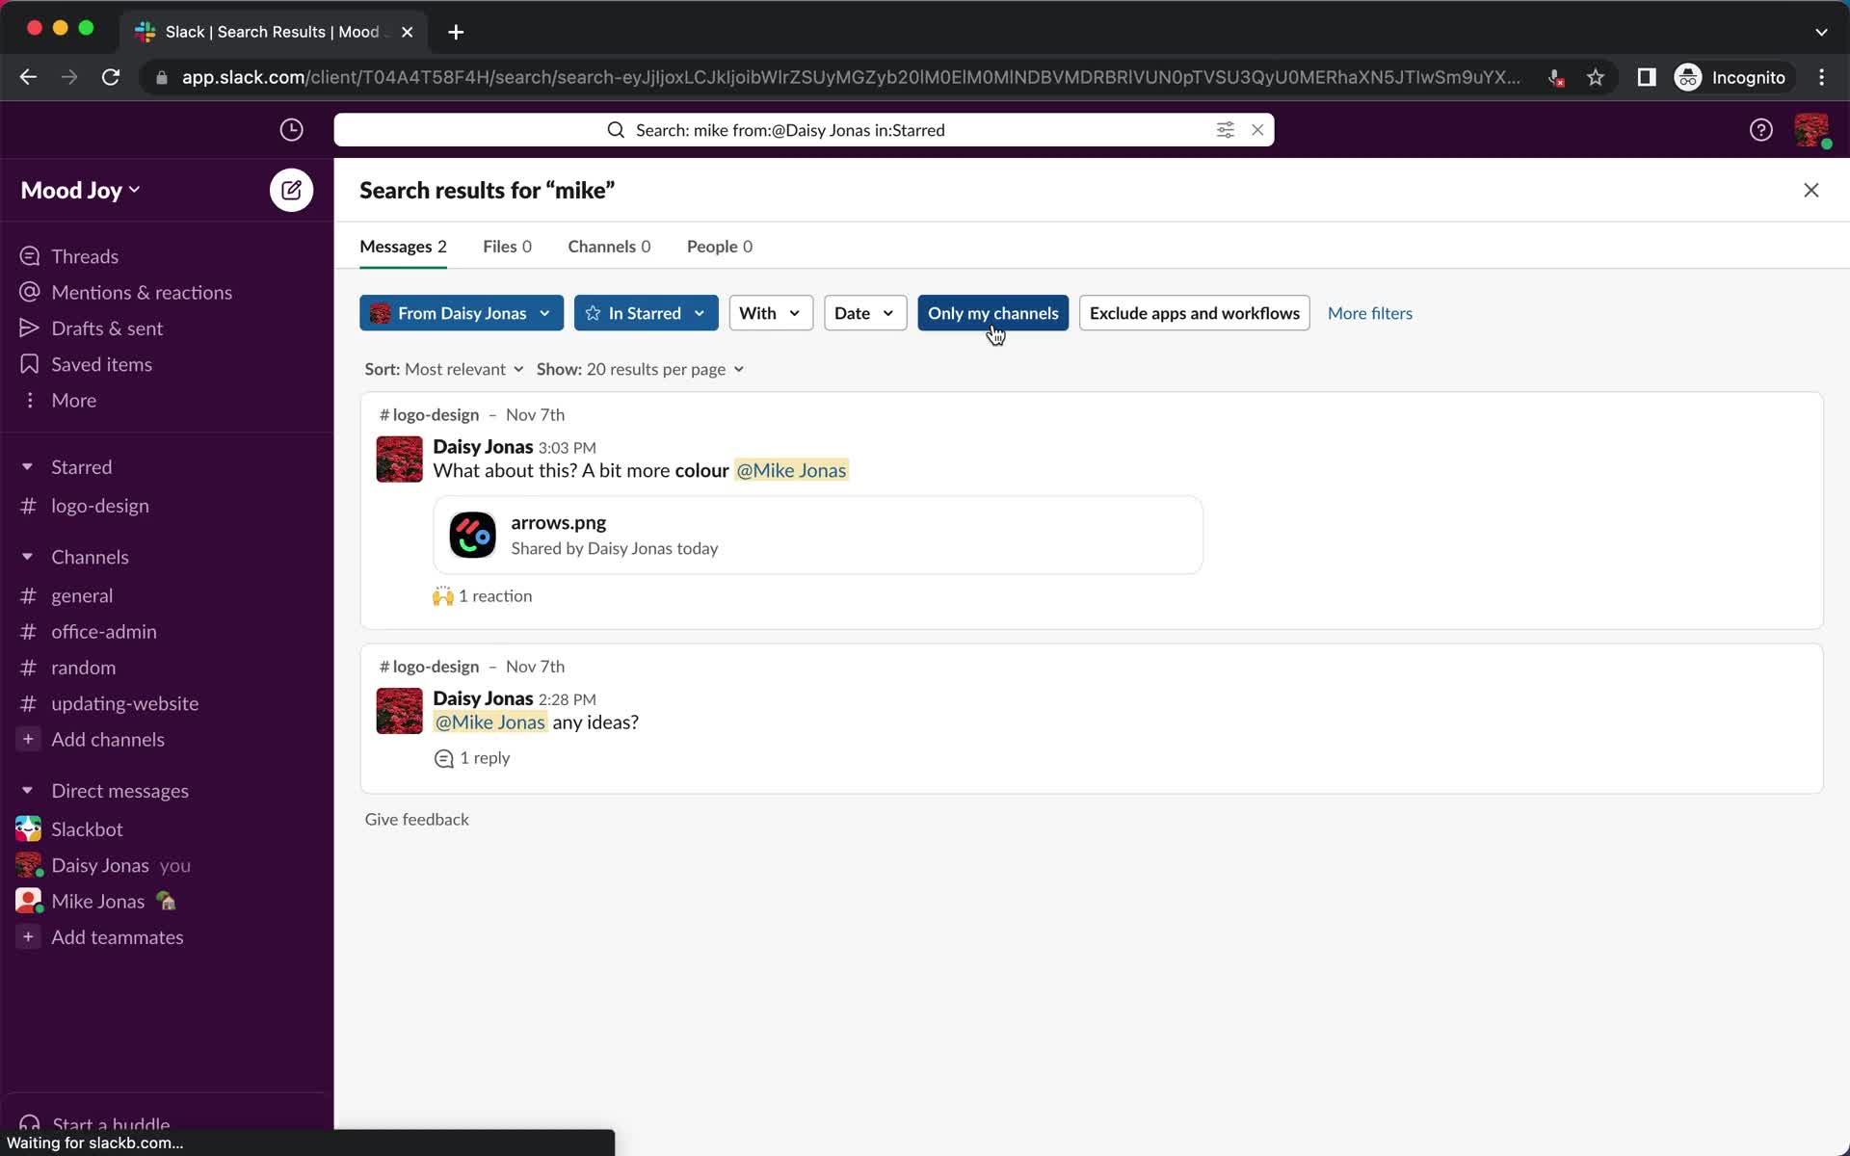Open the logo-design starred channel

100,505
